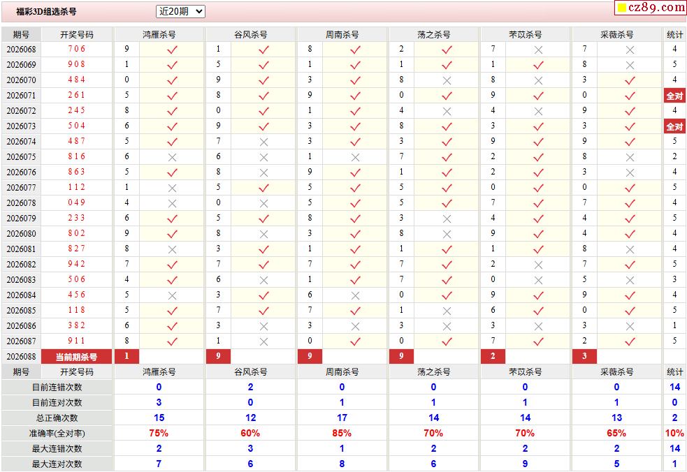
Task: Click draw number 706 for period 2026068
Action: 77,49
